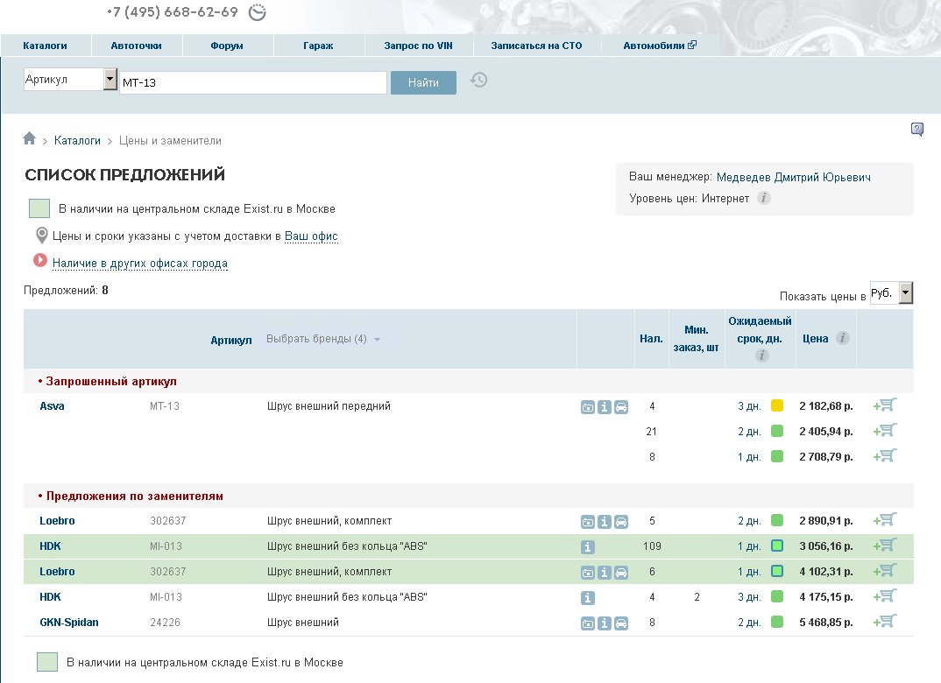The height and width of the screenshot is (683, 941).
Task: Open the Автомобили external link tab
Action: [x=660, y=46]
